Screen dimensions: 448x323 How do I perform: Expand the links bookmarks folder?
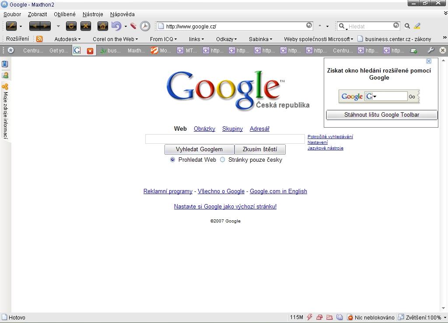click(196, 39)
